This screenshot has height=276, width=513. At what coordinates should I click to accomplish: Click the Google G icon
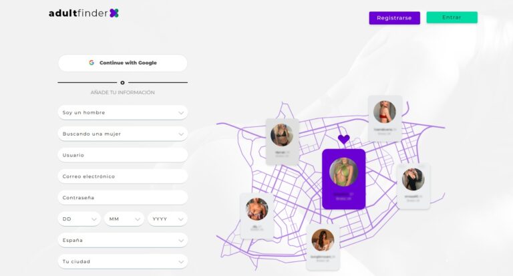92,63
